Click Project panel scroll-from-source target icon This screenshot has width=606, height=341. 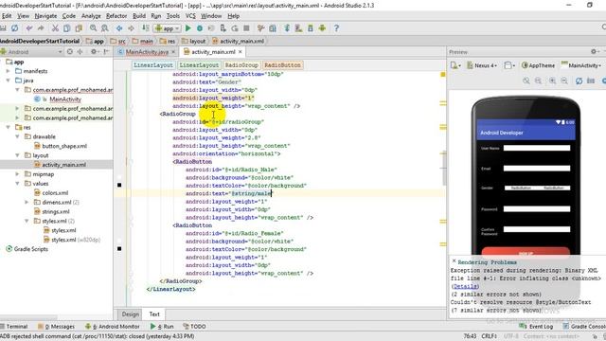pyautogui.click(x=70, y=51)
